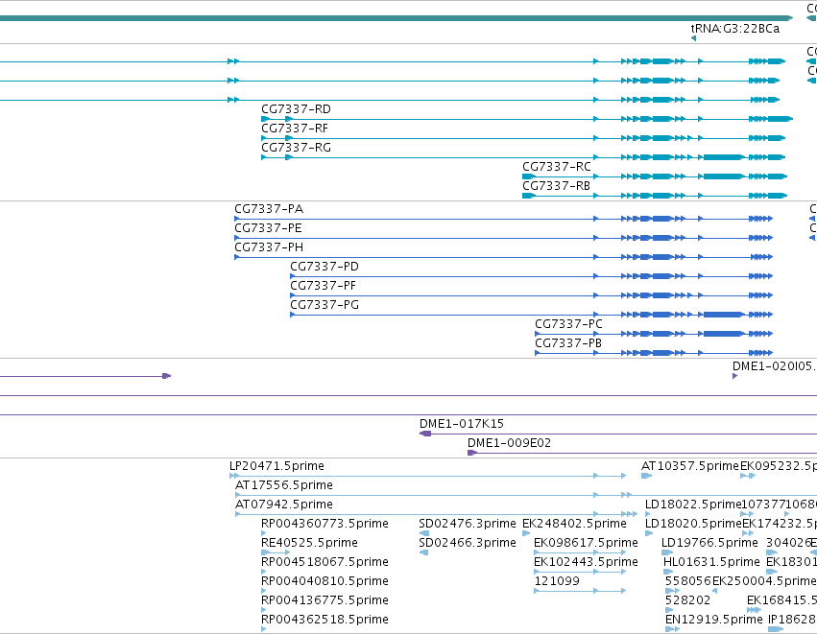This screenshot has height=634, width=817.
Task: Click the arrow glyph under AT10357.5prime
Action: 646,476
